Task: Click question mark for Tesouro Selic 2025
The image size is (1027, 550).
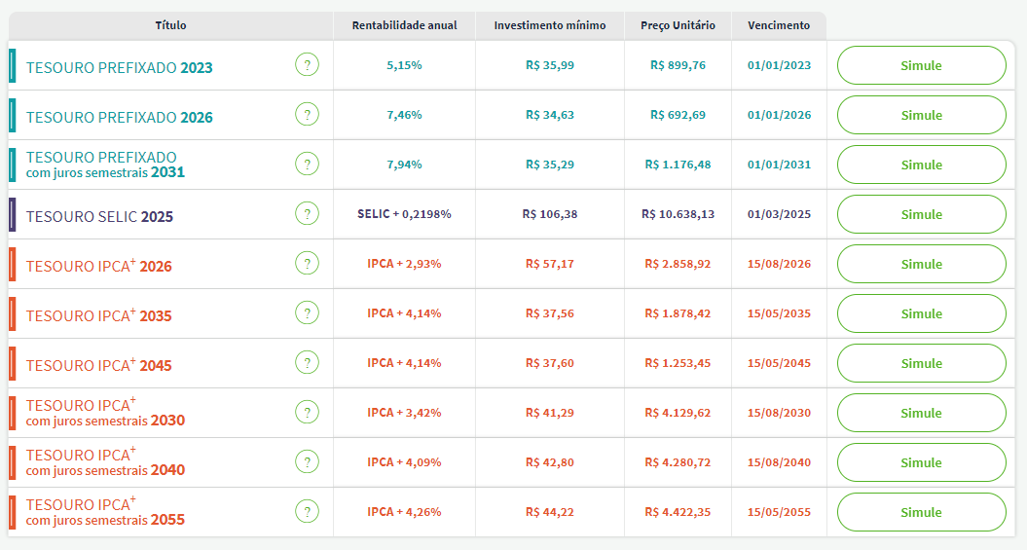Action: pos(307,214)
